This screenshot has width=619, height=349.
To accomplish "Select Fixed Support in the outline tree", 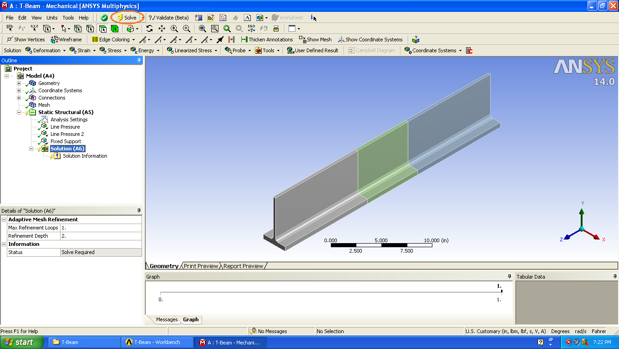I will [x=66, y=141].
